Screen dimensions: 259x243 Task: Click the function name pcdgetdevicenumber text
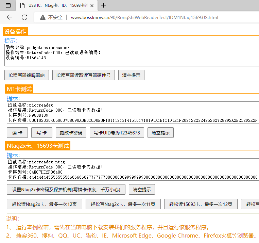click(48, 48)
